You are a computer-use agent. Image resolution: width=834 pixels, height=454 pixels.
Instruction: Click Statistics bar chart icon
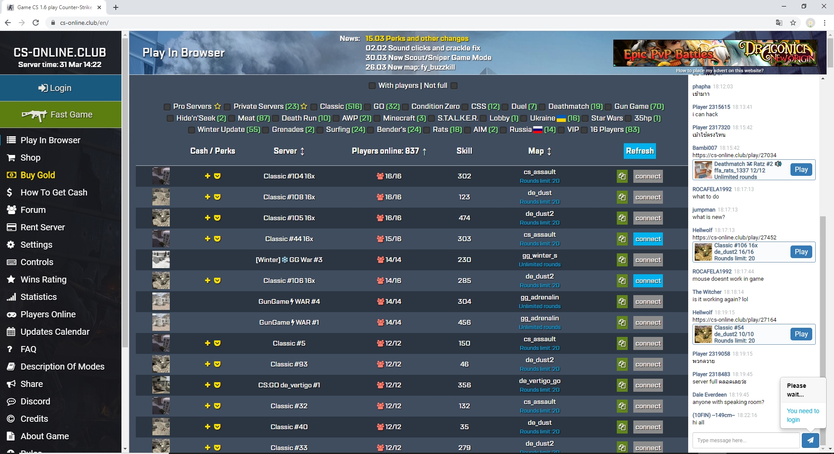coord(11,297)
